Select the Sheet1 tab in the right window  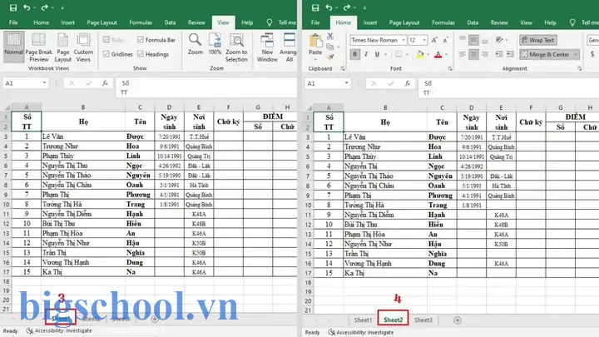tap(363, 320)
